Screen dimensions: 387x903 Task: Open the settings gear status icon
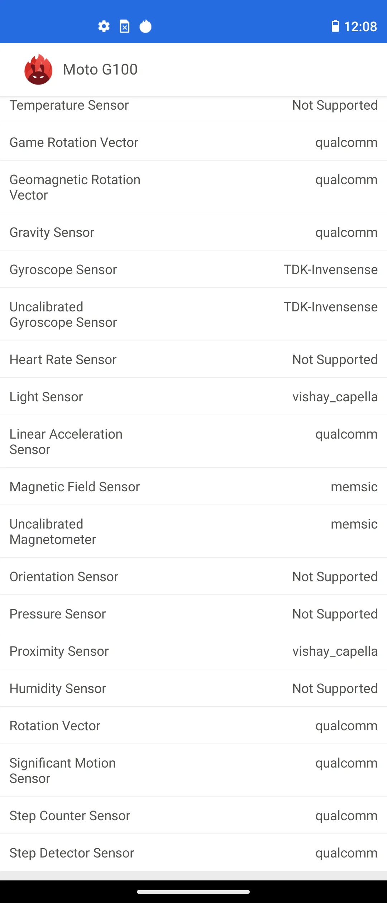104,27
